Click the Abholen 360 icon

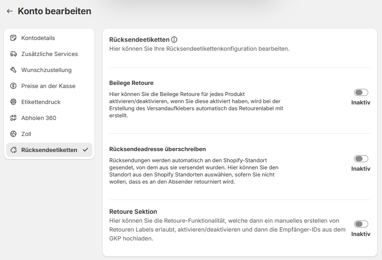click(x=13, y=118)
